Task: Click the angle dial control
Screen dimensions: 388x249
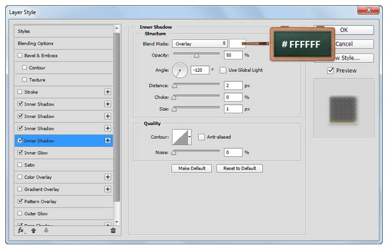Action: 180,70
